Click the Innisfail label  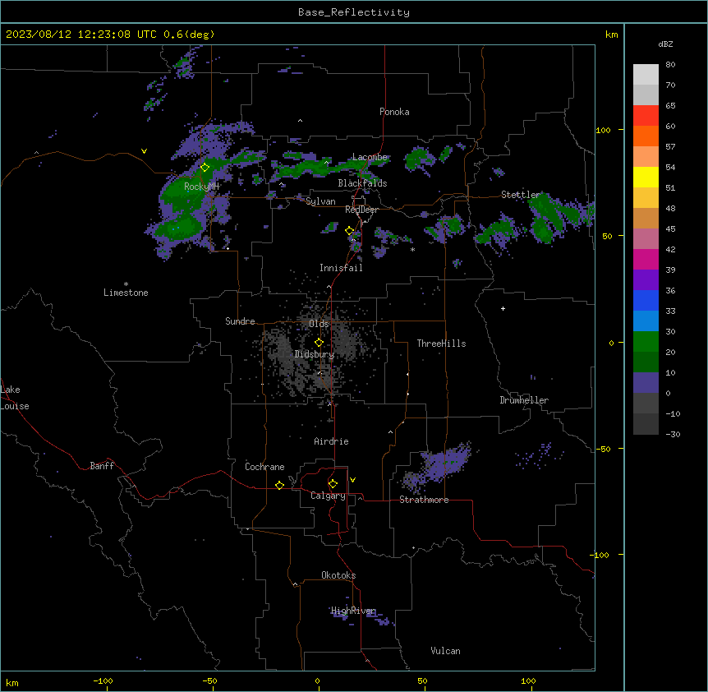(x=341, y=268)
